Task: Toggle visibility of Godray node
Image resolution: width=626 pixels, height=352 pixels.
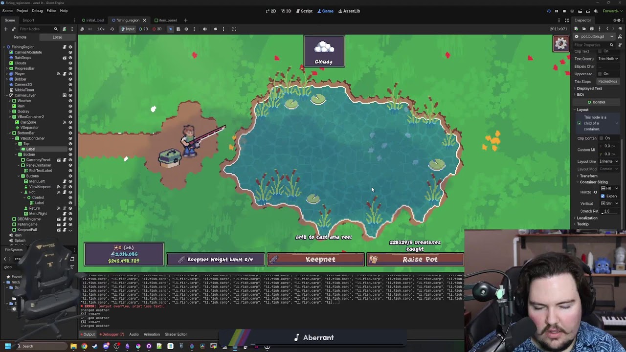Action: point(70,111)
